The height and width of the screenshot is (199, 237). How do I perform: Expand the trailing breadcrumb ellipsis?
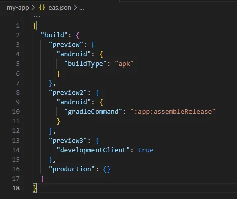click(x=82, y=8)
